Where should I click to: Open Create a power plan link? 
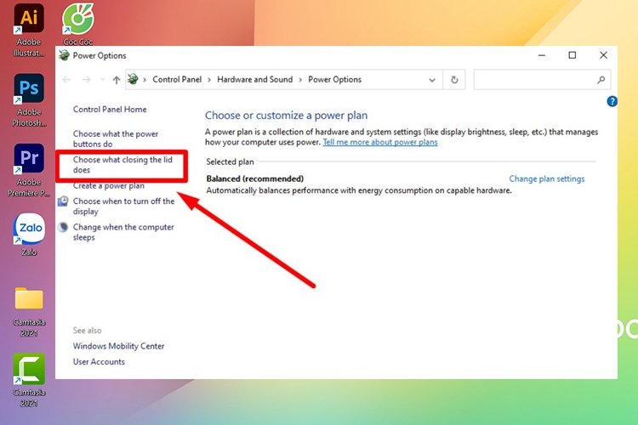(109, 186)
